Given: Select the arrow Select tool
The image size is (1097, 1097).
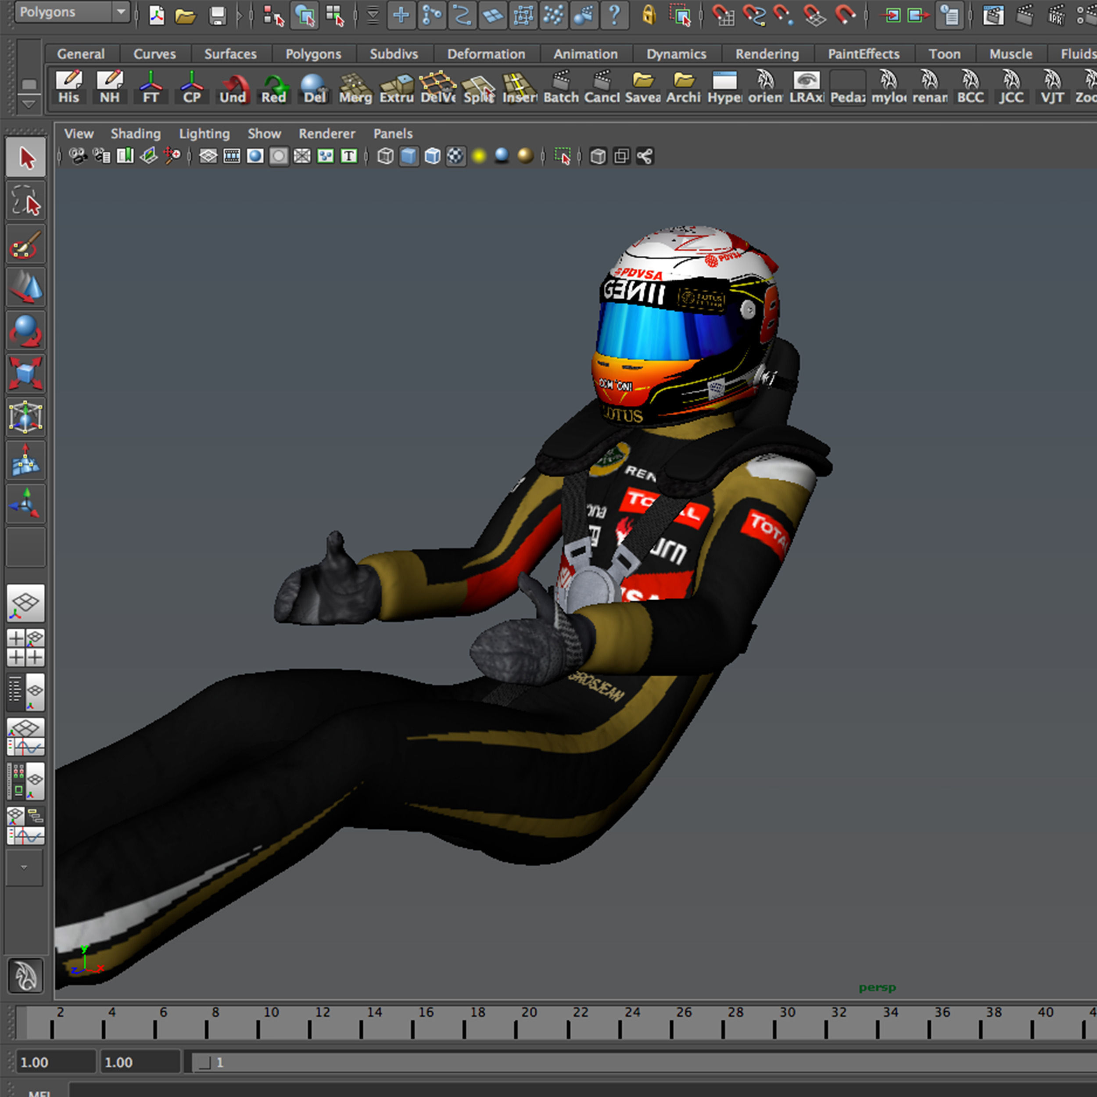Looking at the screenshot, I should (x=26, y=157).
